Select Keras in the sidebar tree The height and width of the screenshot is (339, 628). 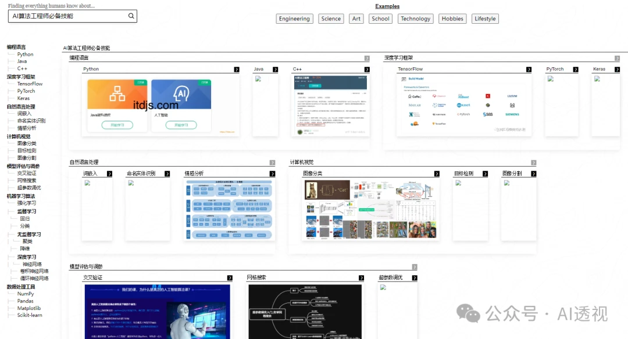23,98
